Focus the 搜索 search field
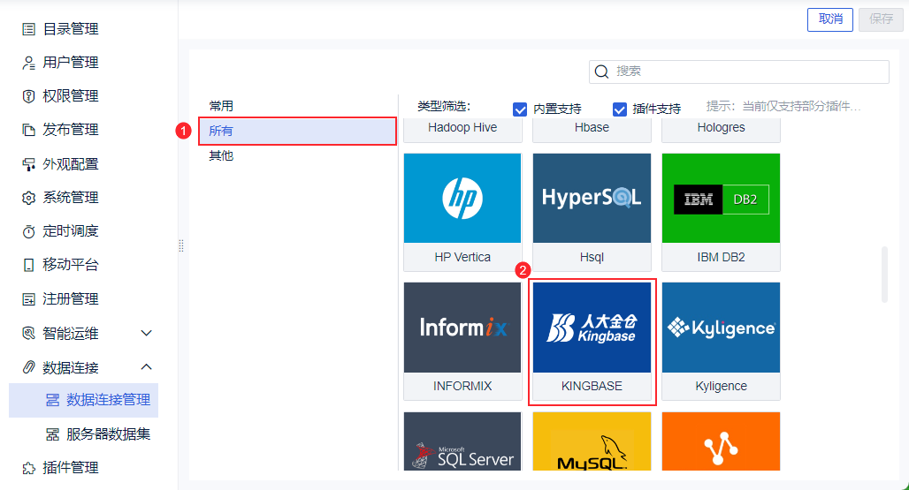This screenshot has height=490, width=909. tap(739, 72)
